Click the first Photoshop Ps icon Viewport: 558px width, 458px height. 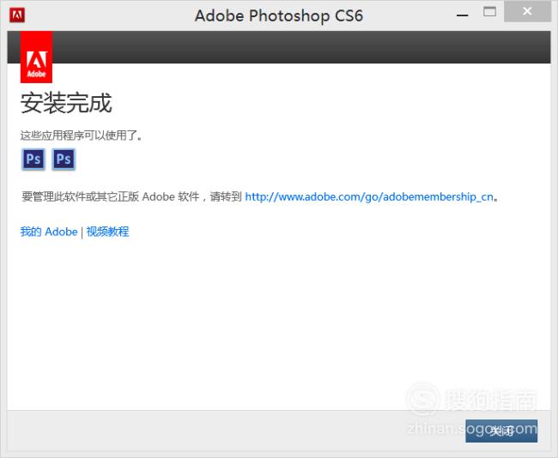click(x=33, y=159)
